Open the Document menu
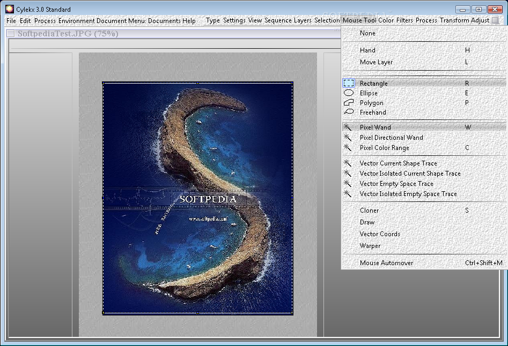508x346 pixels. pos(112,21)
